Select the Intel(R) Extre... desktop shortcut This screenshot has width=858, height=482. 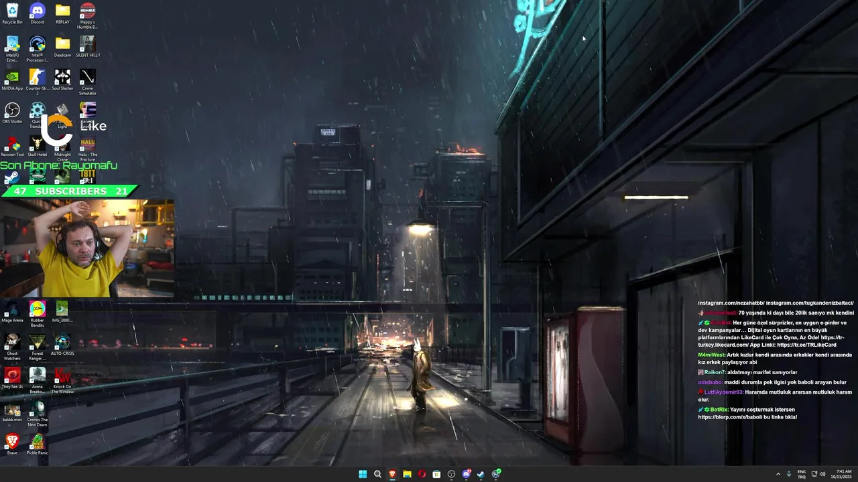(12, 49)
